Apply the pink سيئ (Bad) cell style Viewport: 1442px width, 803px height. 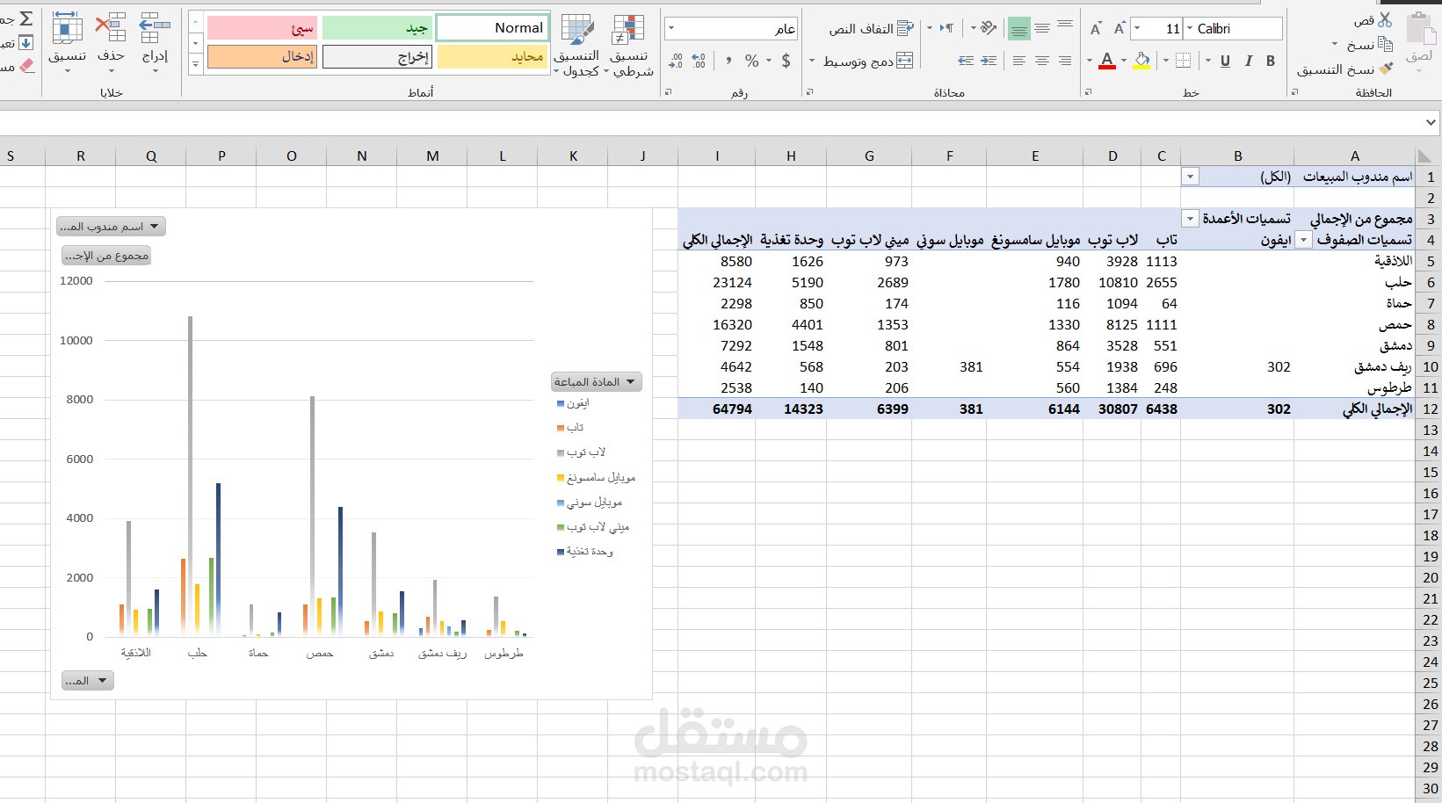point(262,28)
